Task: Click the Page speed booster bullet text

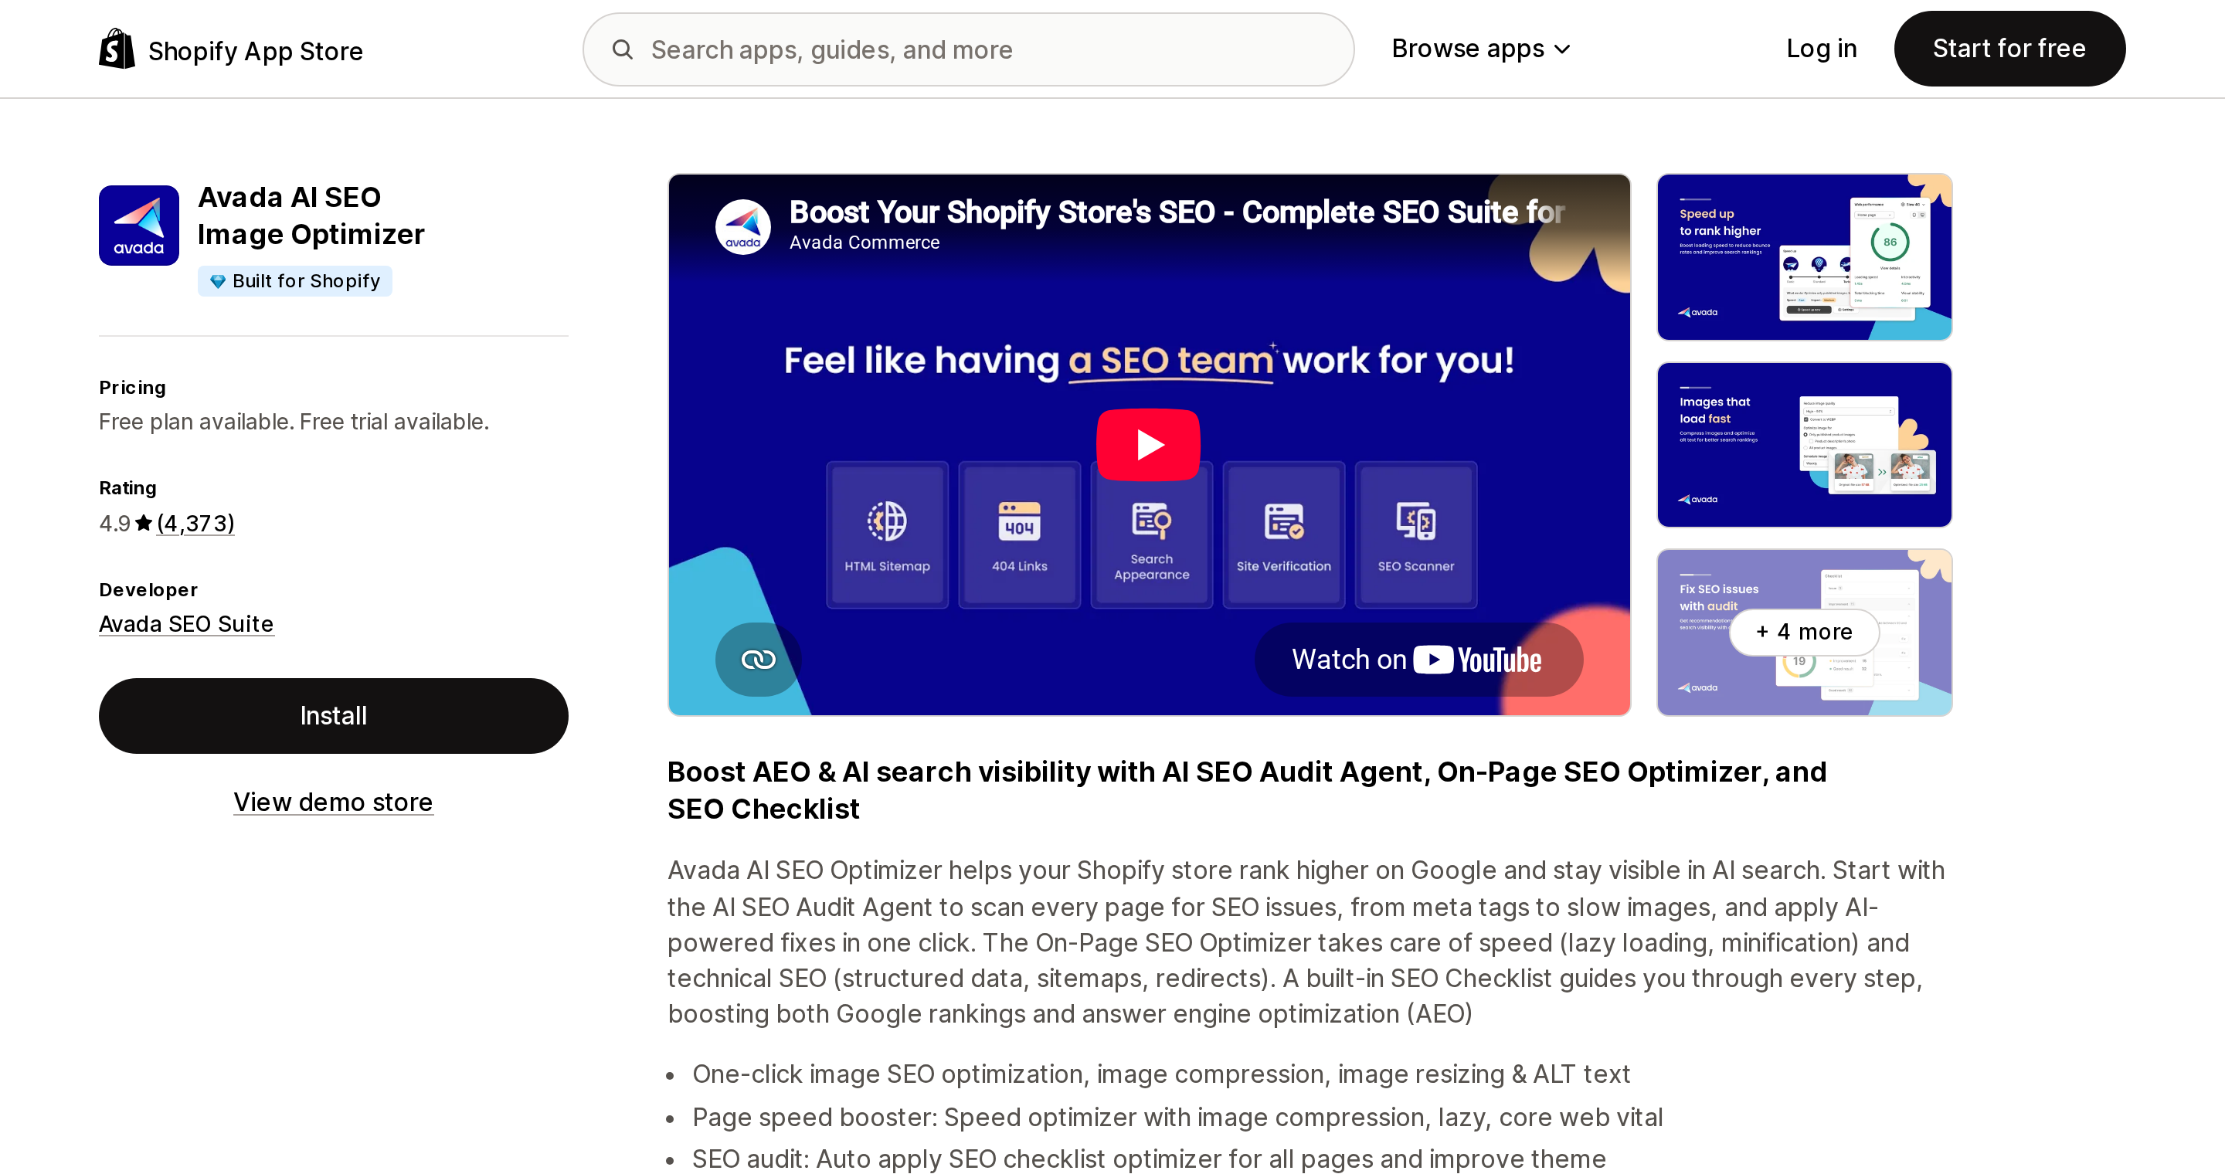Action: coord(1177,1117)
